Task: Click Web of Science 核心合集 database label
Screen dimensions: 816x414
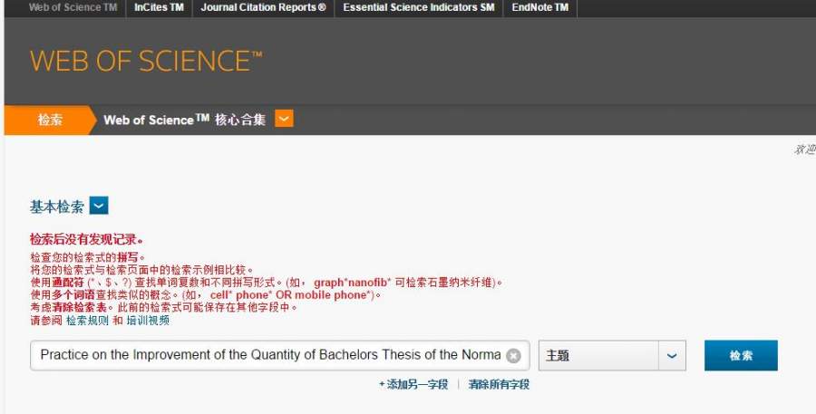Action: coord(184,120)
